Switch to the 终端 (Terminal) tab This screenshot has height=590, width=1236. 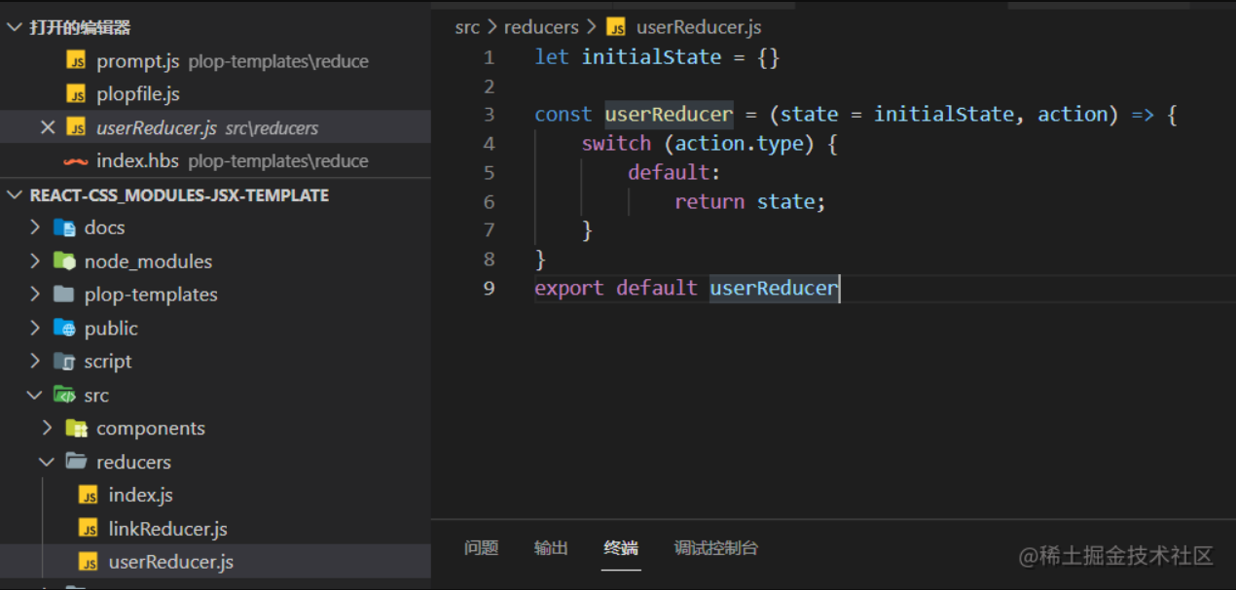coord(621,548)
